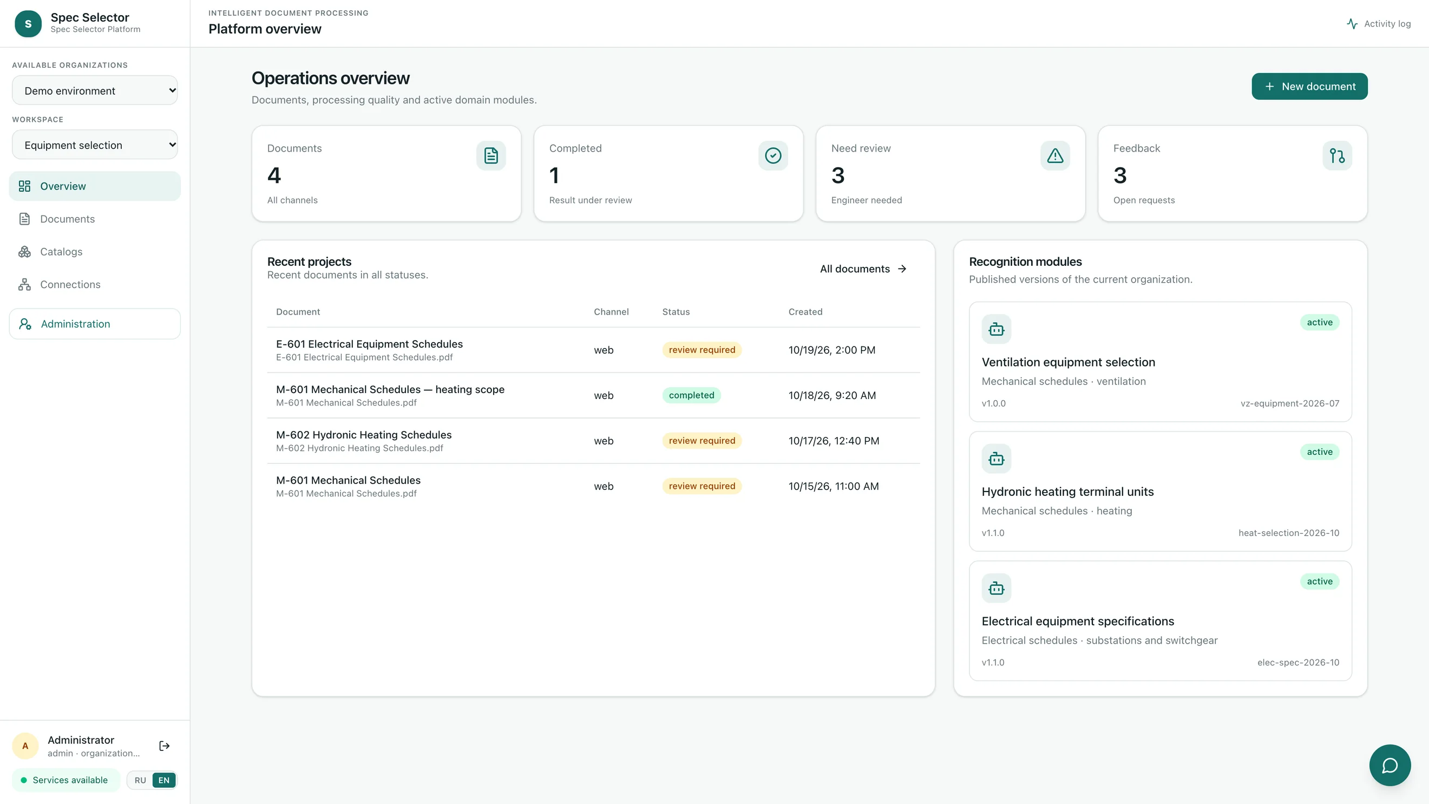Click the Documents file icon in sidebar

24,219
